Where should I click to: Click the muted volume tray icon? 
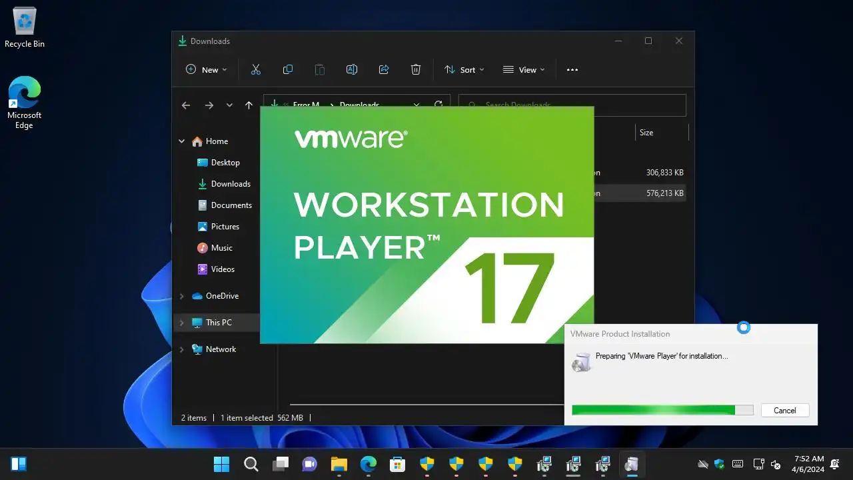pyautogui.click(x=776, y=464)
